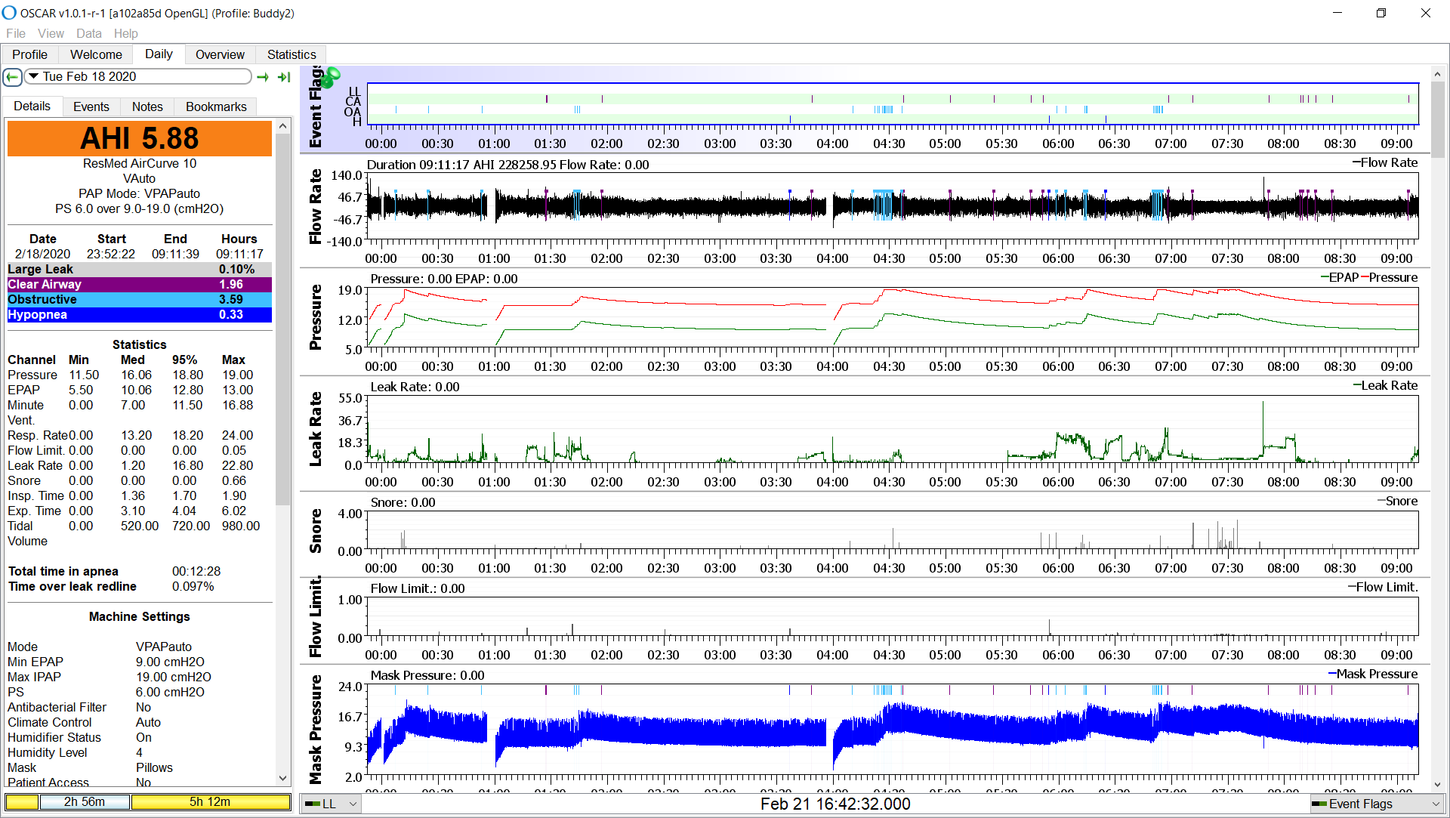Click the graph area scroll down arrow
Image resolution: width=1450 pixels, height=818 pixels.
[x=1437, y=786]
